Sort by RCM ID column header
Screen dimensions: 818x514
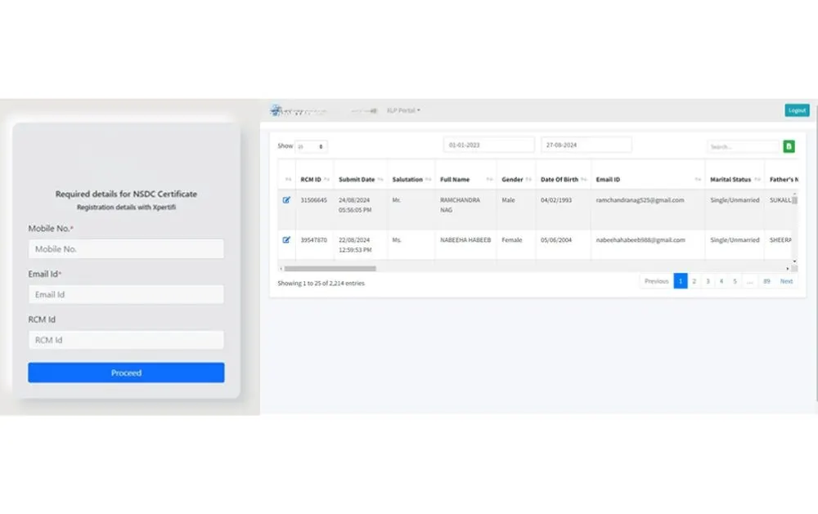(x=315, y=179)
